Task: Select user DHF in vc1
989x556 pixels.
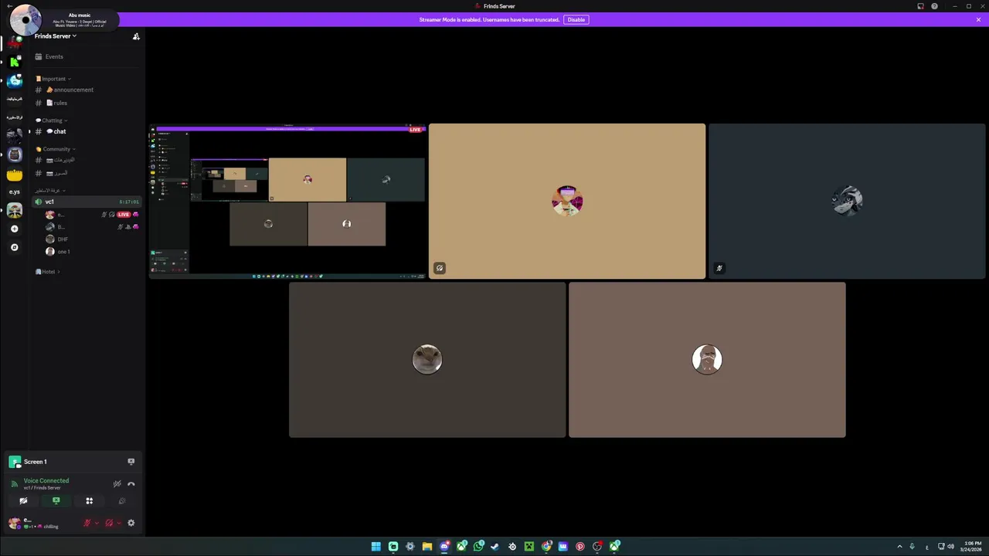Action: pyautogui.click(x=58, y=239)
